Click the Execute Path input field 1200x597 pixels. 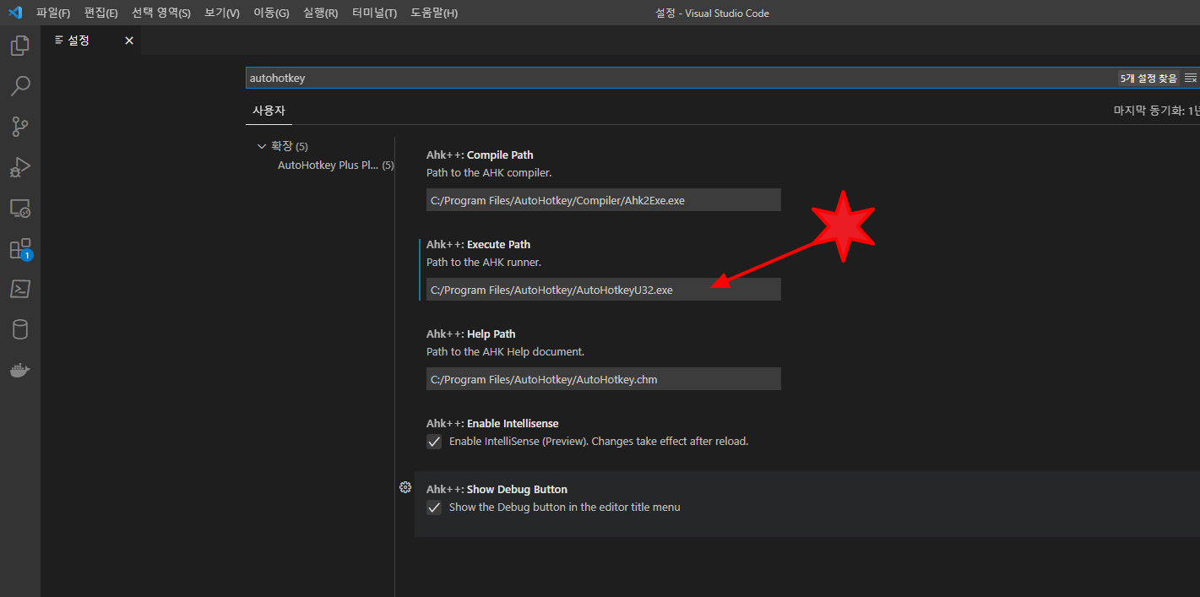tap(604, 290)
